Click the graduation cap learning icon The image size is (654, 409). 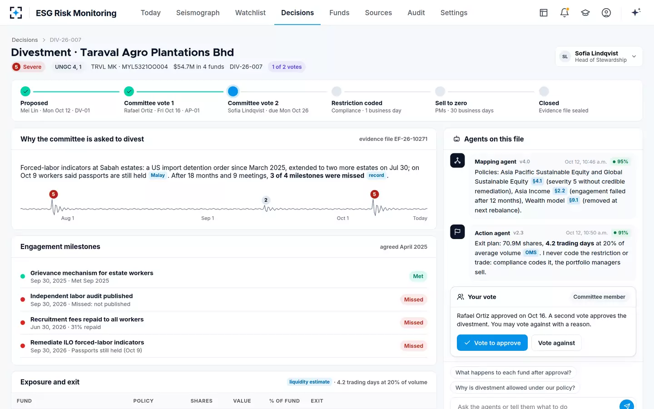tap(585, 13)
